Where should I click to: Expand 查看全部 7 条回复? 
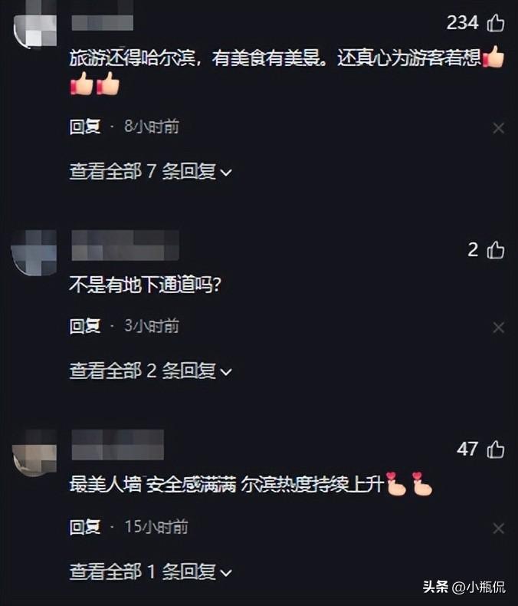150,171
